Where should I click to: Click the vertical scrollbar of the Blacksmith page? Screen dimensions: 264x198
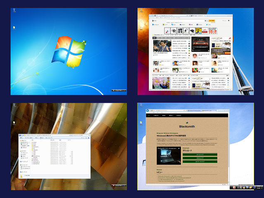(228, 149)
